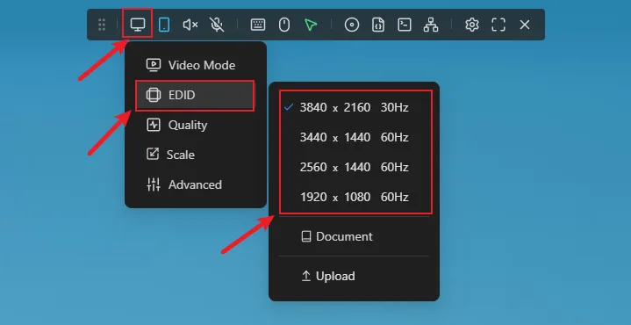Select 3840 x 2160 30Hz resolution
631x325 pixels.
(x=355, y=107)
